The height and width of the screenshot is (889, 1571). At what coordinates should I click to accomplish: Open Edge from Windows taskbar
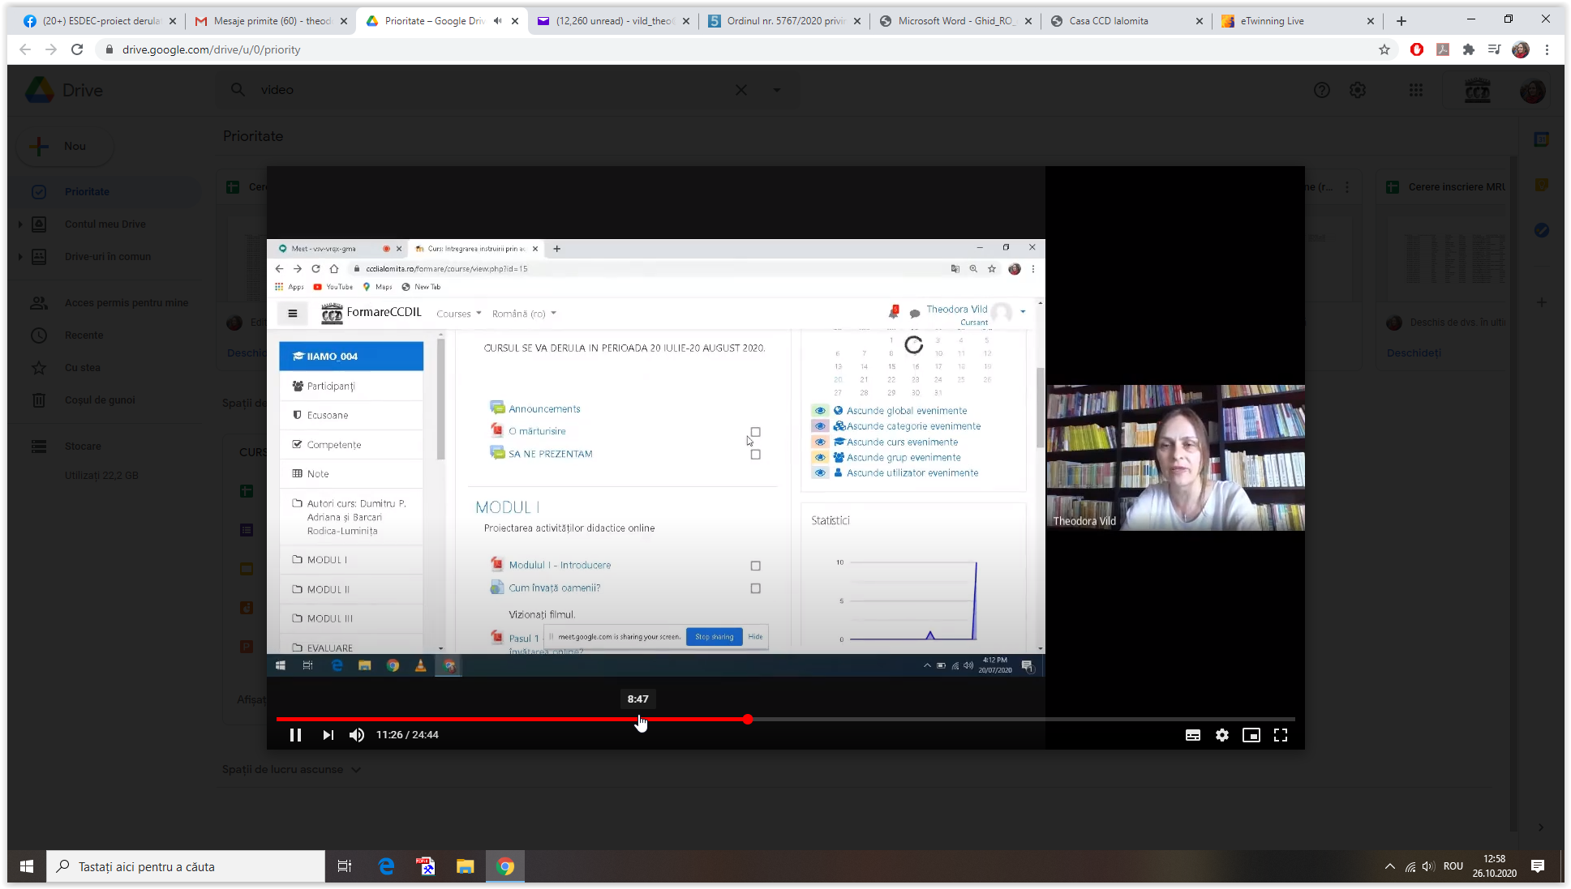(x=386, y=867)
